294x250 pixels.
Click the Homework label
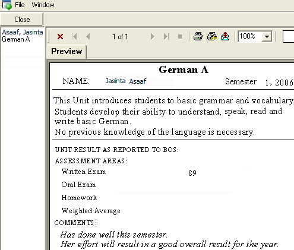tap(79, 198)
